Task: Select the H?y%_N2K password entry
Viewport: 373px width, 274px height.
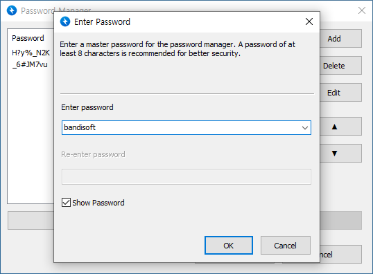Action: [31, 53]
